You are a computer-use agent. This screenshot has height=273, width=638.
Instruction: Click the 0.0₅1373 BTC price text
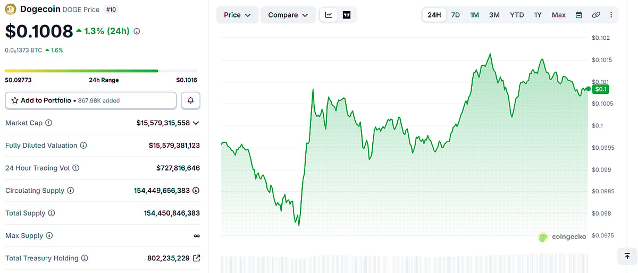[23, 50]
